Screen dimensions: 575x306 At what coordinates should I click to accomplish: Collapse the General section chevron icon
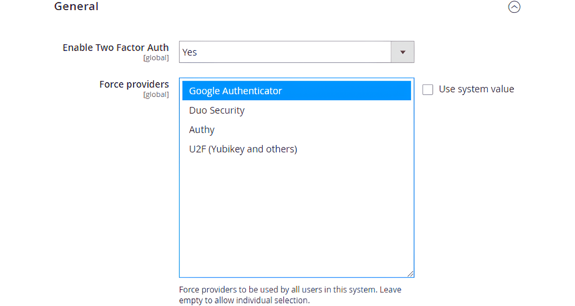[514, 7]
